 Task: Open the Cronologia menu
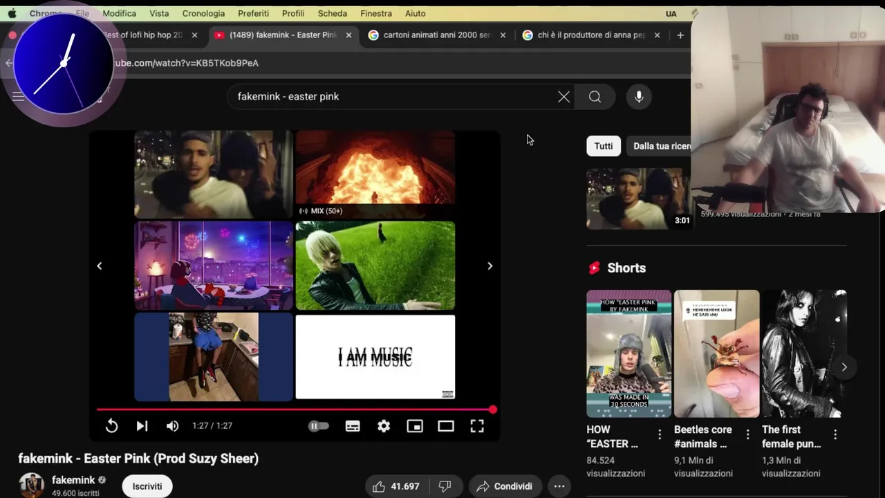pos(203,13)
